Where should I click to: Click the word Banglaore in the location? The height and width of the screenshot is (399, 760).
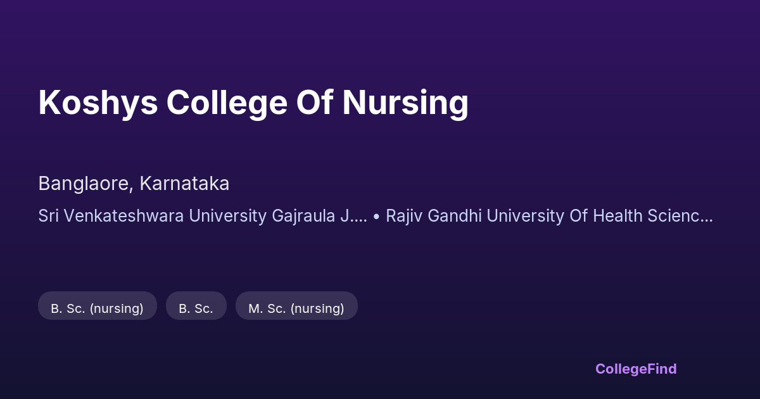coord(85,184)
